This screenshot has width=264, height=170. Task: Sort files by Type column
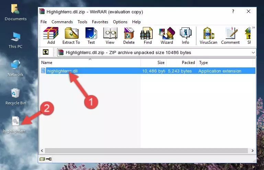click(225, 63)
